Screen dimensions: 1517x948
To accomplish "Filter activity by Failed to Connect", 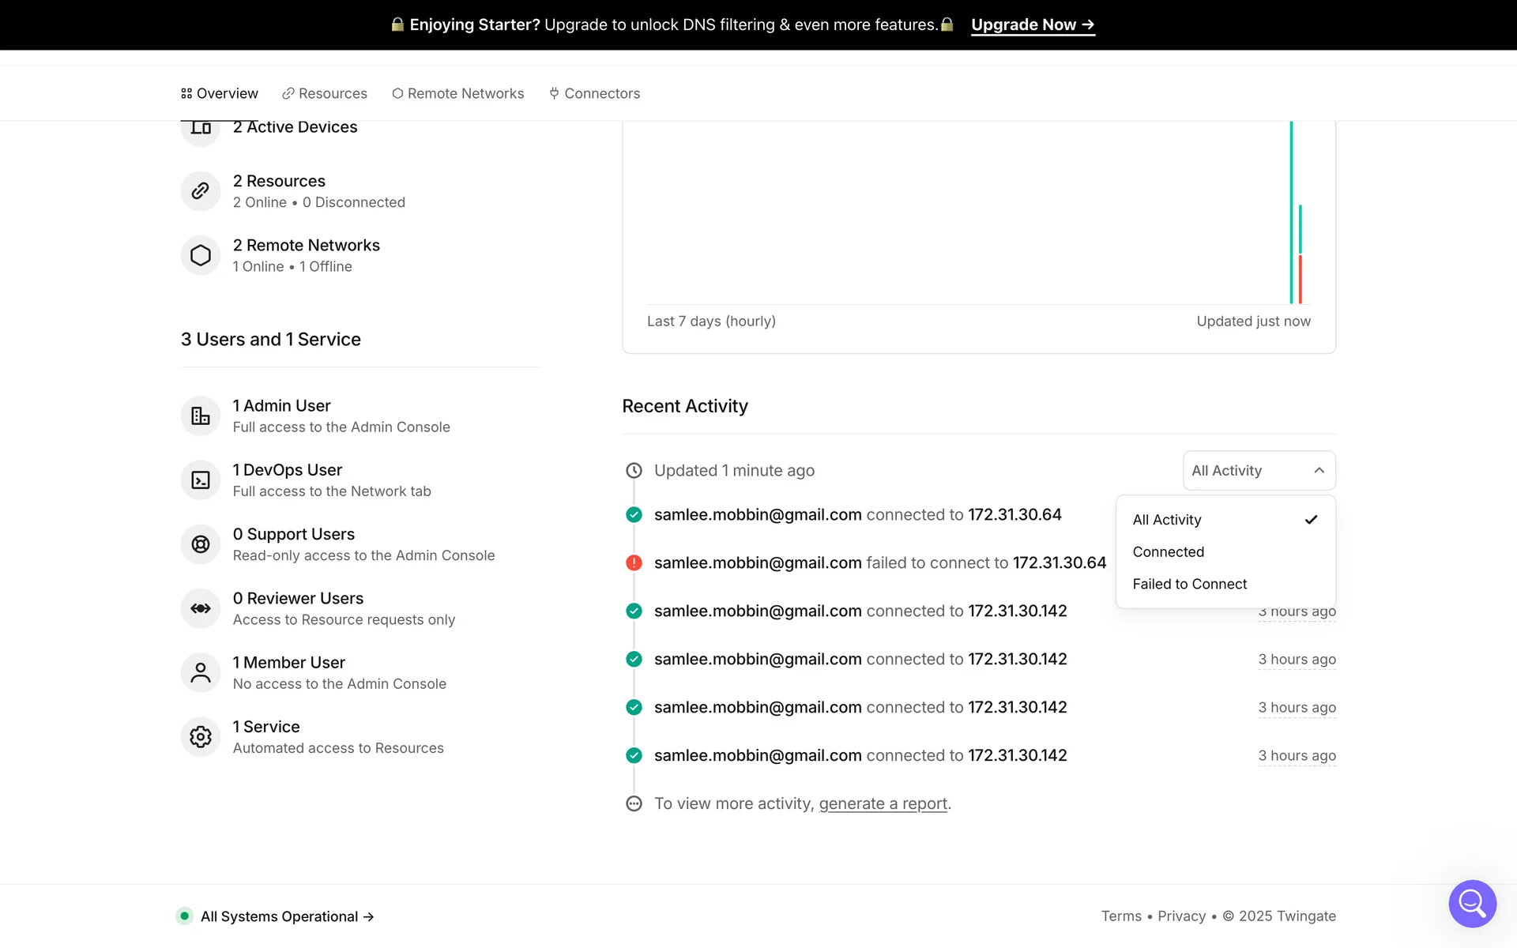I will coord(1189,585).
